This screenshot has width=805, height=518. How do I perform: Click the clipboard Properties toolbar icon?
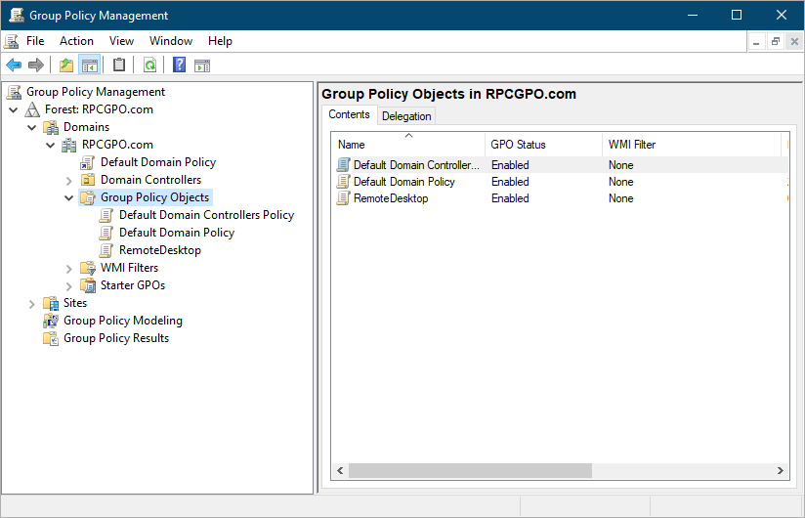(119, 65)
